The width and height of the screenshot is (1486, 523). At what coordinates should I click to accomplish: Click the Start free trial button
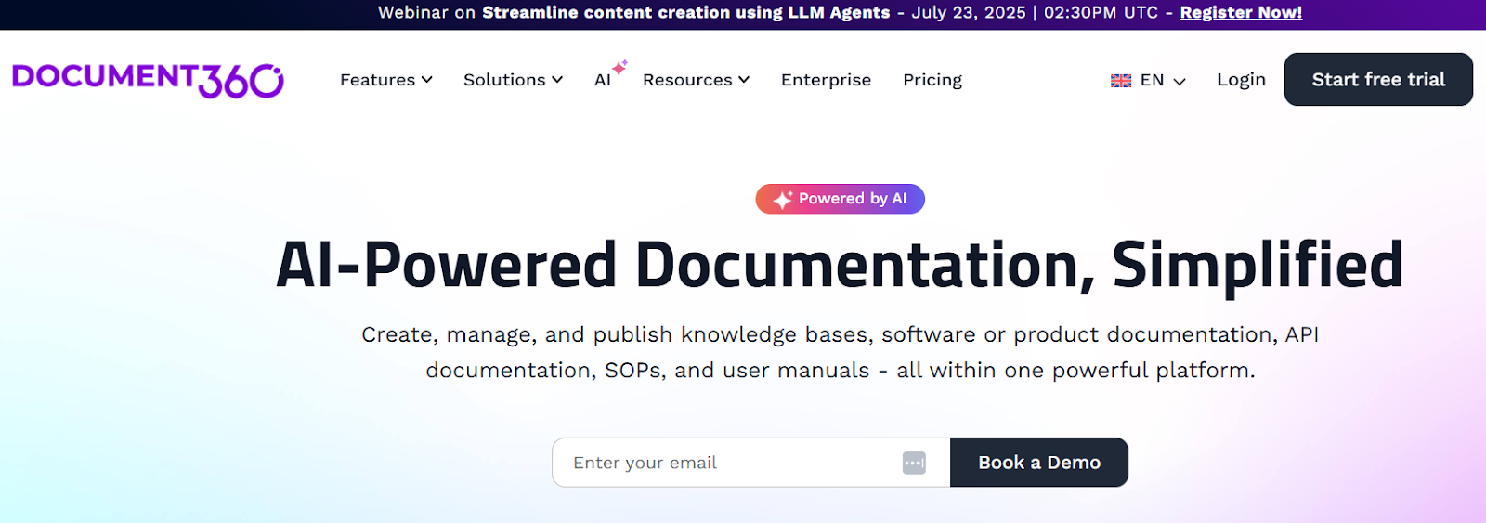pyautogui.click(x=1378, y=80)
